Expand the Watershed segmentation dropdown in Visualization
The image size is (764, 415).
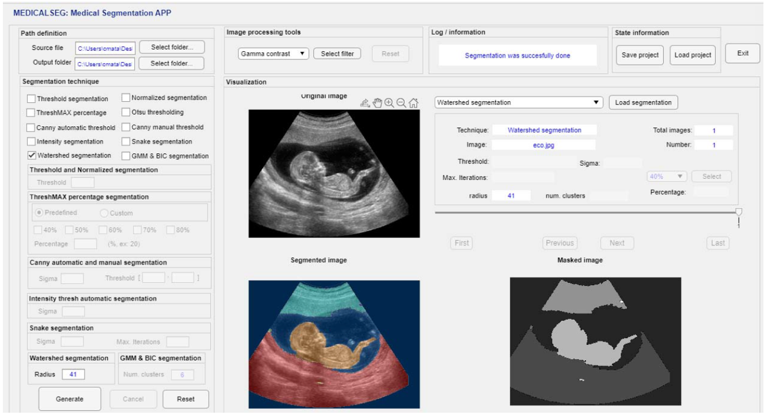(x=518, y=102)
